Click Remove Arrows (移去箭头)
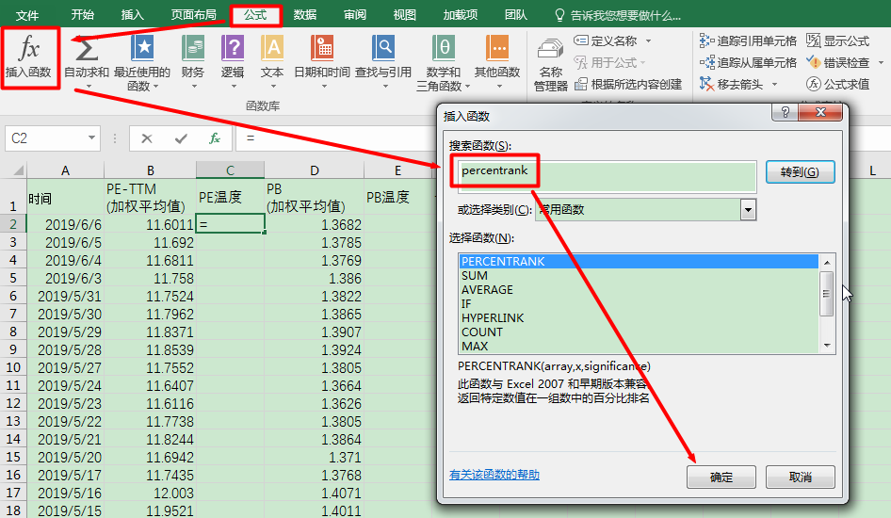Viewport: 891px width, 518px height. pos(731,84)
